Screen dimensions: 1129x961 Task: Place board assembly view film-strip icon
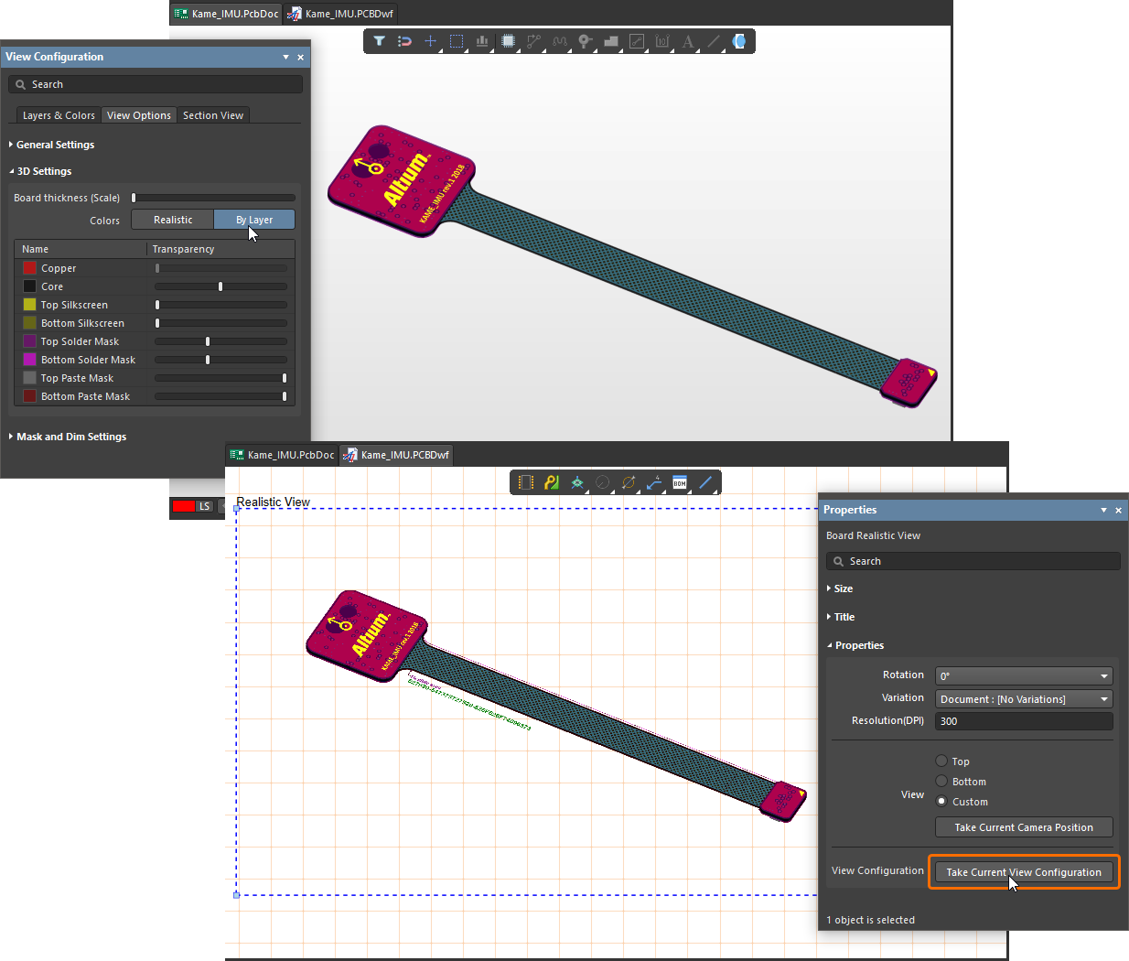(x=526, y=482)
